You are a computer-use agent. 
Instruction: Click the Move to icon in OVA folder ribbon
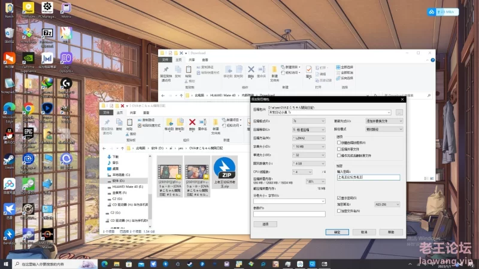(169, 123)
